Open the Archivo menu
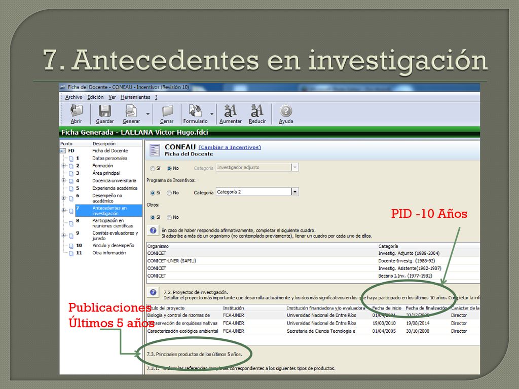Viewport: 519px width, 389px height. [x=74, y=97]
